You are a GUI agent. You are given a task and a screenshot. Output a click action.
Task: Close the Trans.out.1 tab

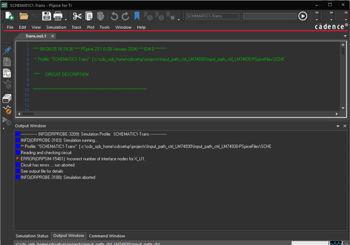click(52, 36)
